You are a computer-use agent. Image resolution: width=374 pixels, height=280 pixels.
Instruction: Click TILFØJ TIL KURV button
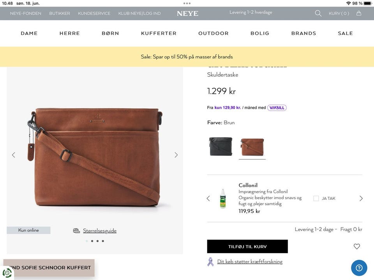[x=247, y=247]
